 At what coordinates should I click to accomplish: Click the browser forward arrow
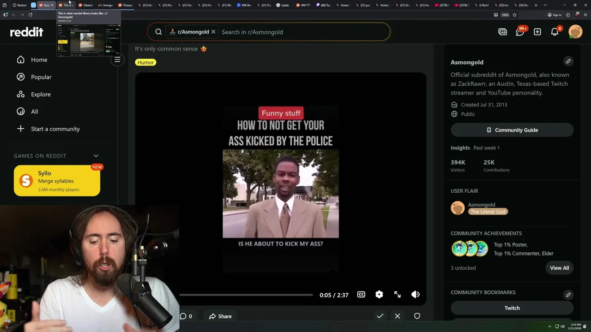tap(22, 15)
